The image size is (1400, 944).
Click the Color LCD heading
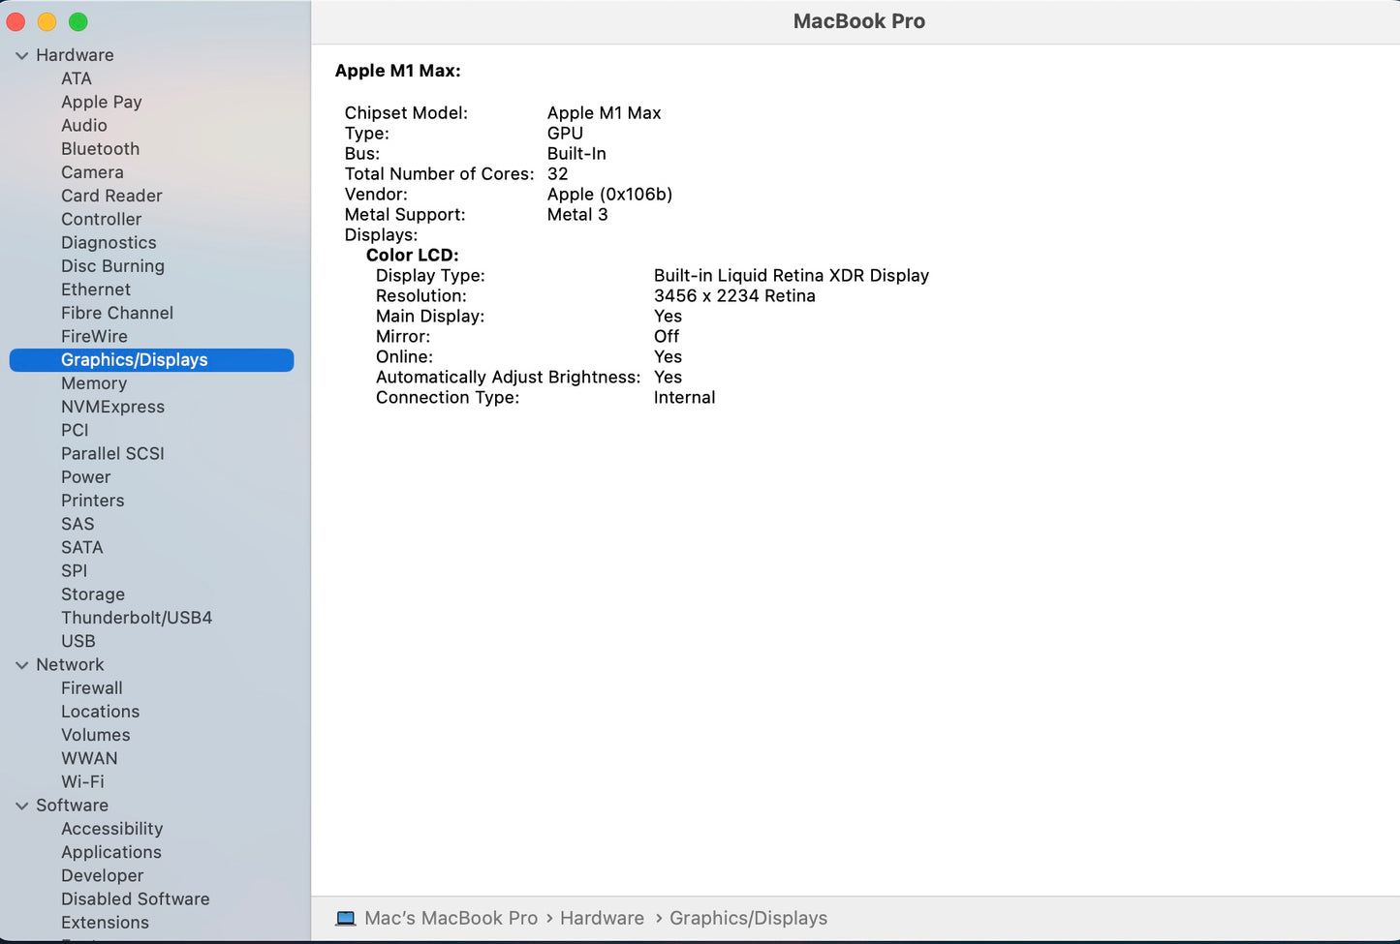point(412,256)
